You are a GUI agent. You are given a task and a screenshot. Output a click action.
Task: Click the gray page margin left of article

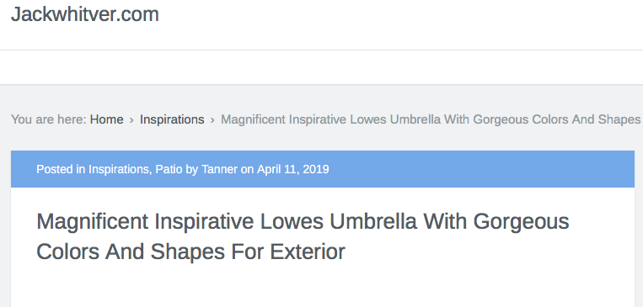5,230
